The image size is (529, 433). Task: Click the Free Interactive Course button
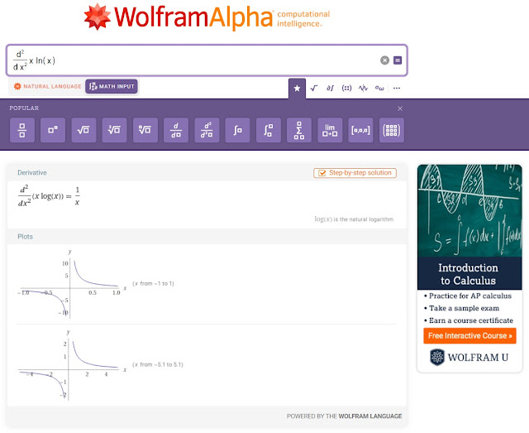[x=469, y=335]
